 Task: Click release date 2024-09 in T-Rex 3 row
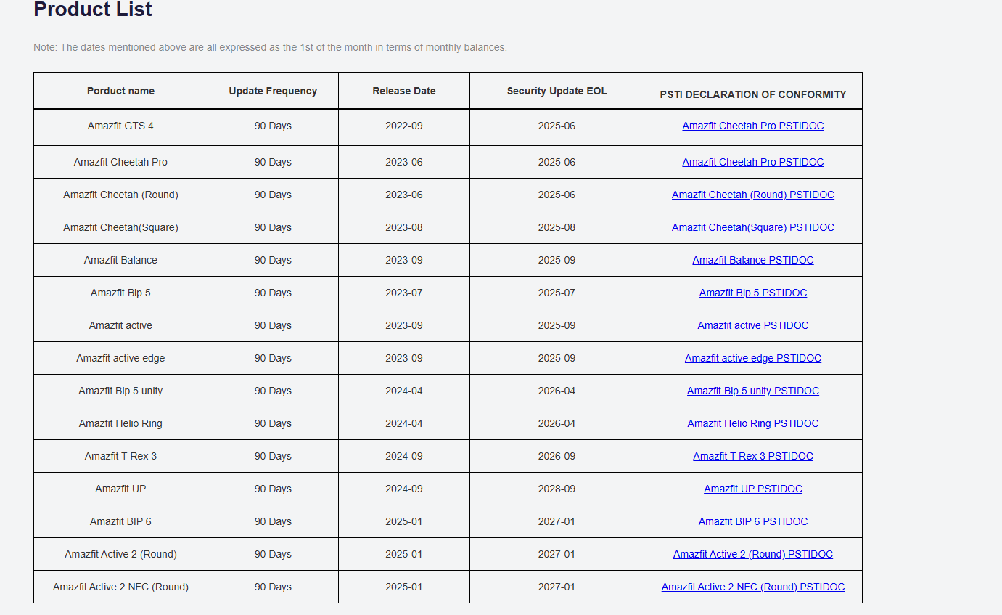point(404,456)
